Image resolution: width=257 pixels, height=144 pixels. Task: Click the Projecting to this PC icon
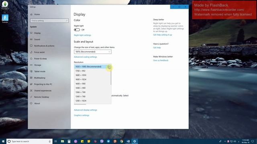(31, 84)
